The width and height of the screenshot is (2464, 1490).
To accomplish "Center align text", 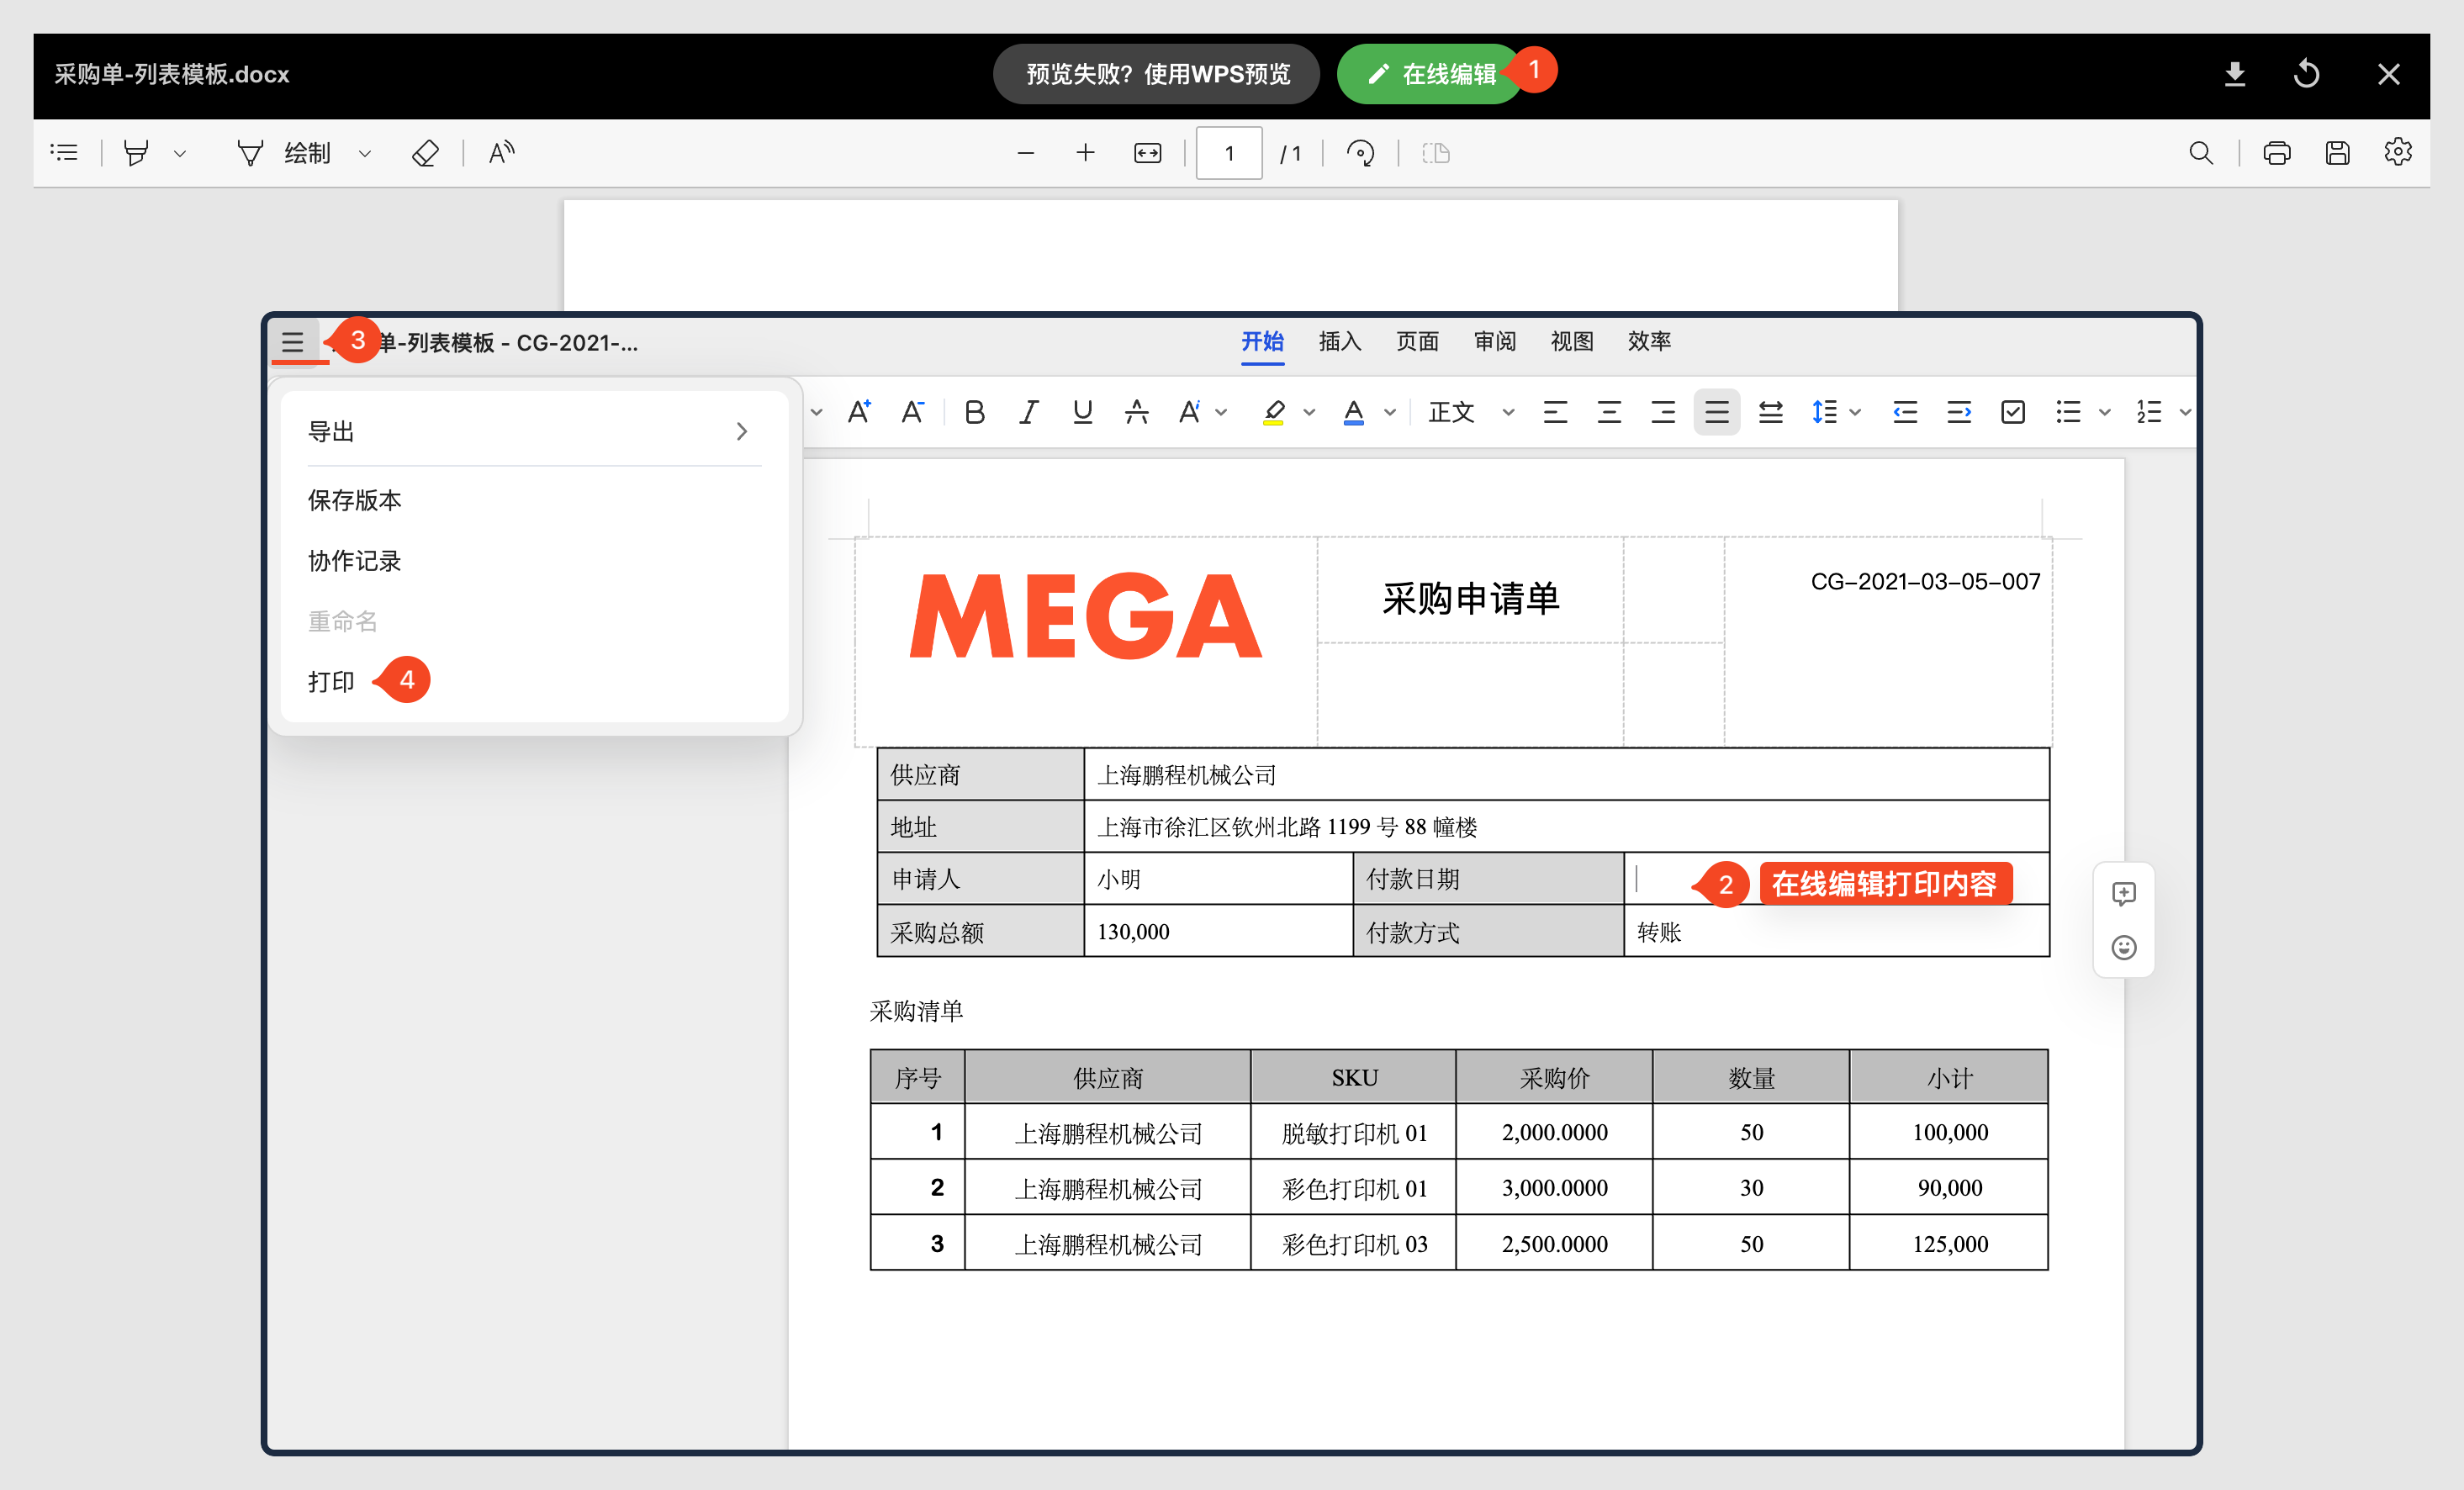I will pos(1609,412).
